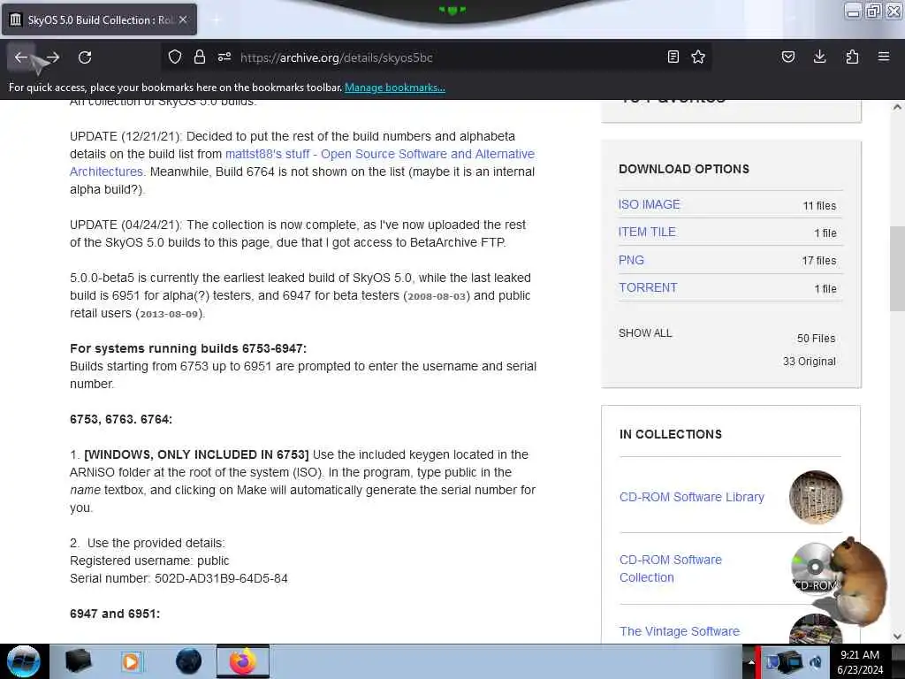Open the dark globe taskbar icon
This screenshot has width=905, height=679.
click(x=188, y=661)
